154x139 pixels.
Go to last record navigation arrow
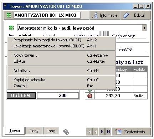click(108, 132)
